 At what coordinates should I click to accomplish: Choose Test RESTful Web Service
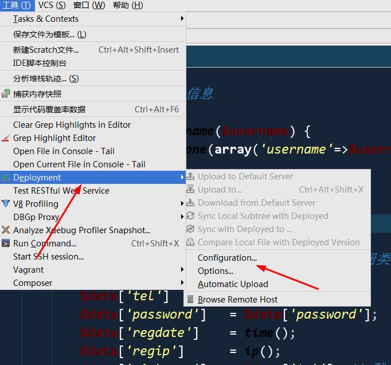93,191
